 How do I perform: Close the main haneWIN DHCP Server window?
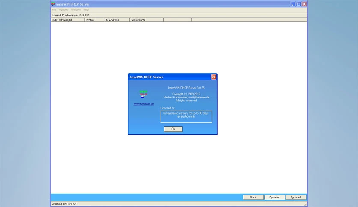(304, 4)
